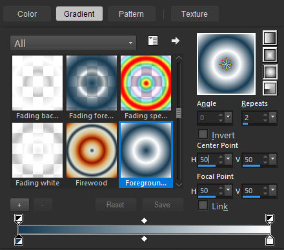Open the Angle value dropdown
Screen dimensions: 284x250
pos(228,118)
